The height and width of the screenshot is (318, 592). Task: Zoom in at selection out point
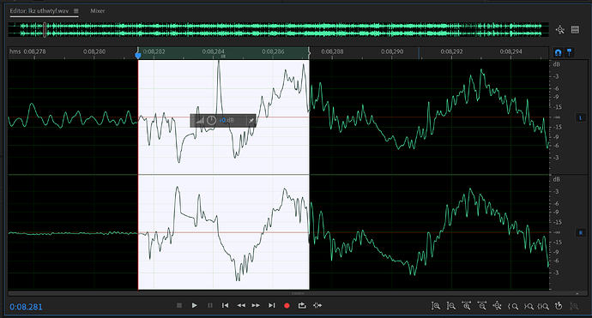click(x=529, y=306)
